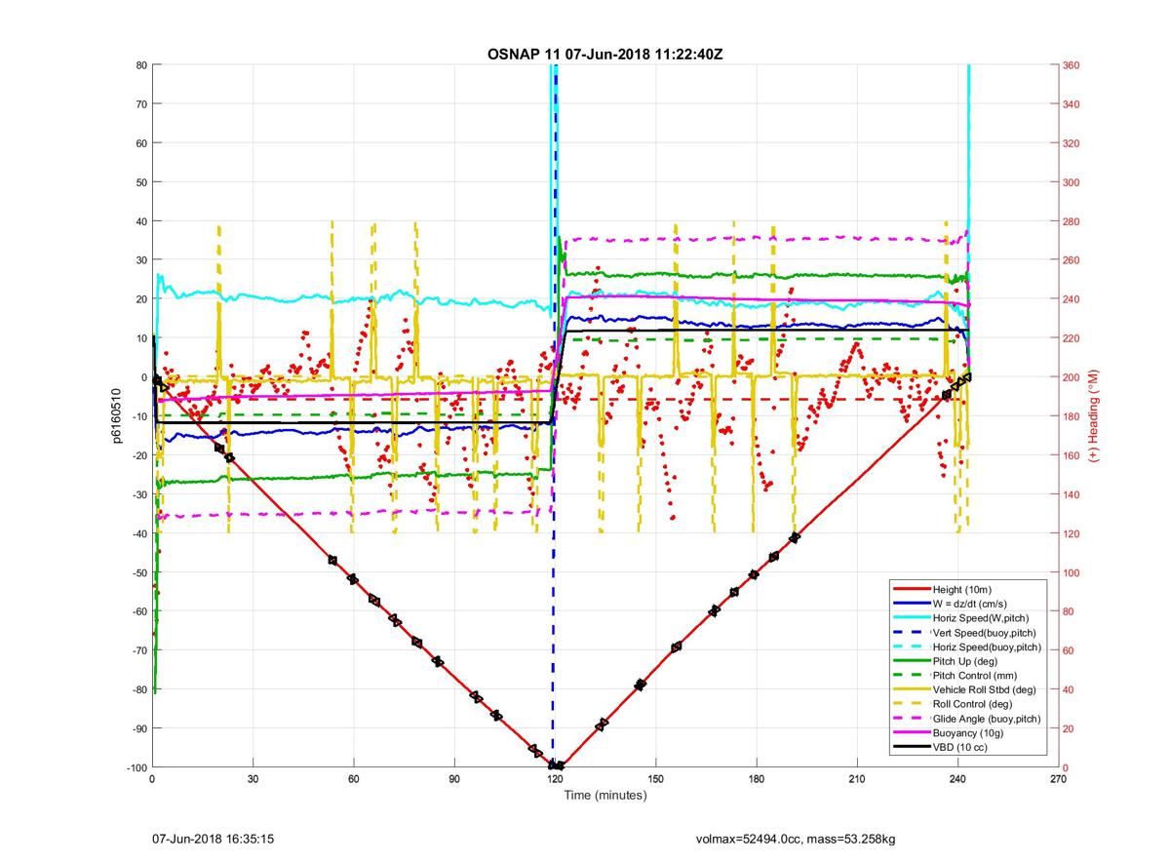The width and height of the screenshot is (1170, 863).
Task: Click the red '100' heading axis tick
Action: tap(1072, 572)
